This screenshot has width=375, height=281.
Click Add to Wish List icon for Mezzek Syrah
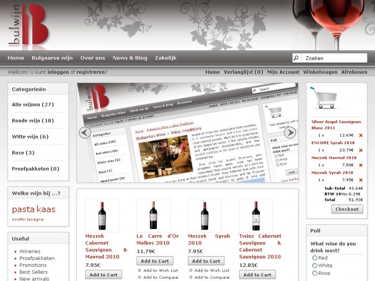click(191, 271)
